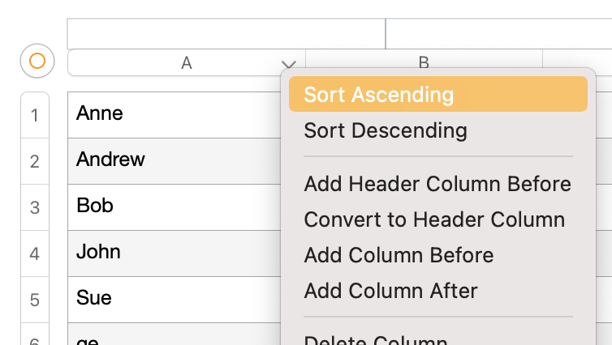Image resolution: width=612 pixels, height=345 pixels.
Task: Select row 4 header
Action: tap(35, 253)
